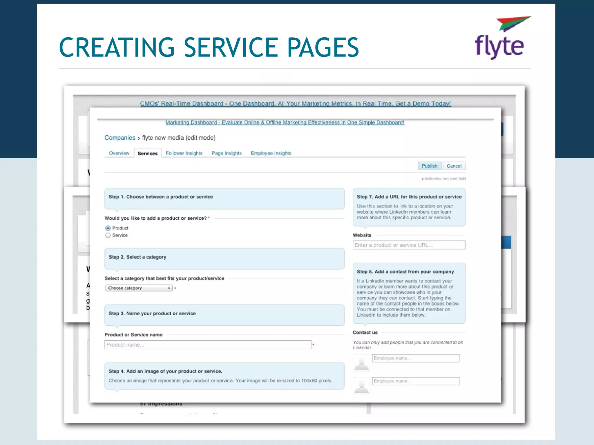Click first contact avatar placeholder
Image resolution: width=594 pixels, height=445 pixels.
361,363
